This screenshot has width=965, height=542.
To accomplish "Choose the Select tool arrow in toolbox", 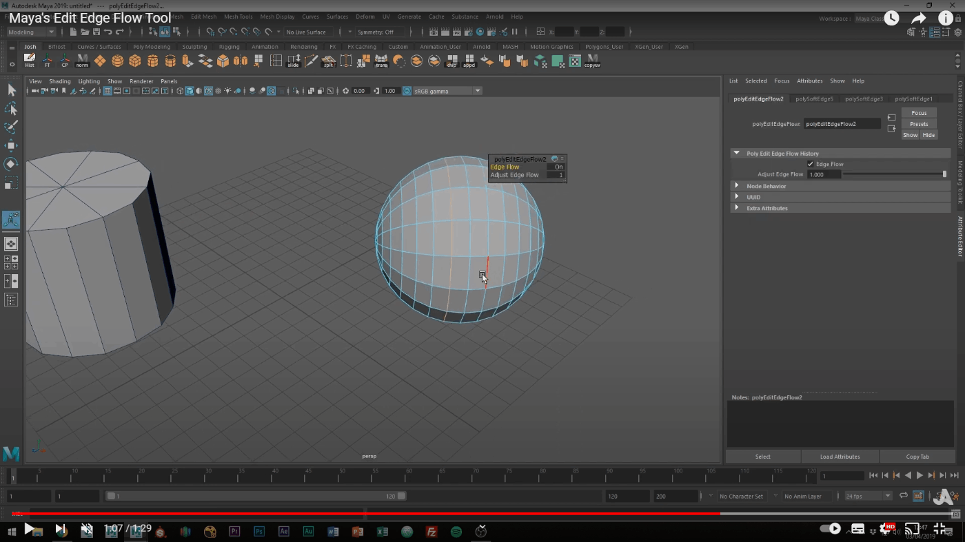I will [11, 90].
